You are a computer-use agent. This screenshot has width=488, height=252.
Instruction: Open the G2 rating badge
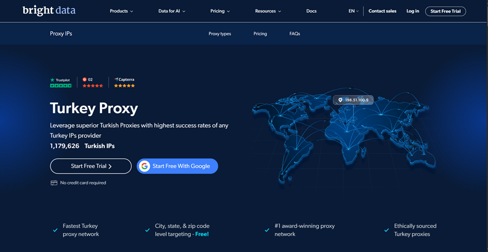pyautogui.click(x=93, y=83)
